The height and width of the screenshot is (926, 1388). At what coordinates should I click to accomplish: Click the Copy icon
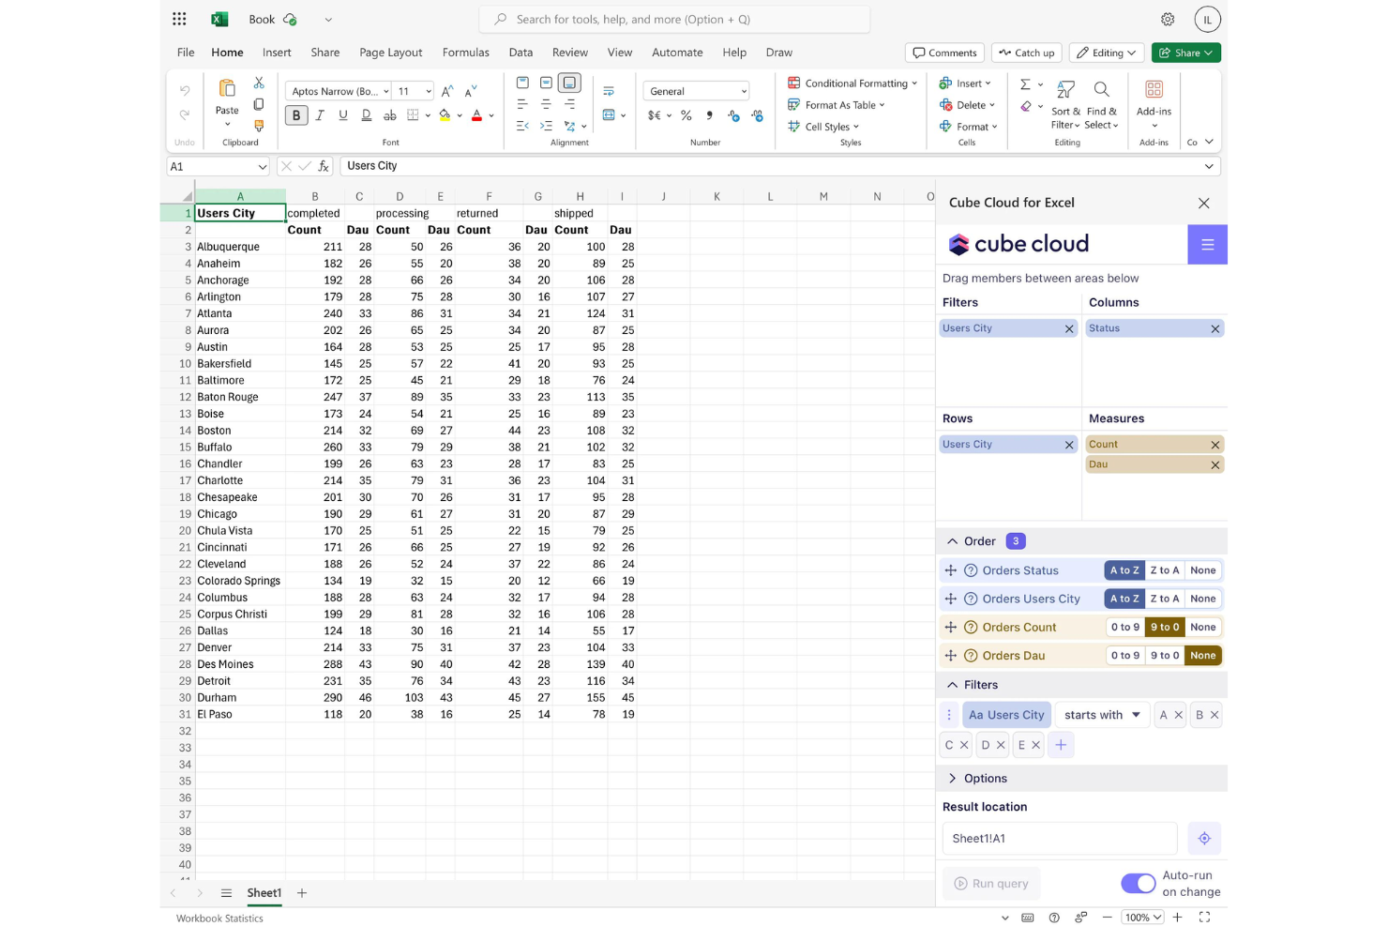pyautogui.click(x=259, y=104)
